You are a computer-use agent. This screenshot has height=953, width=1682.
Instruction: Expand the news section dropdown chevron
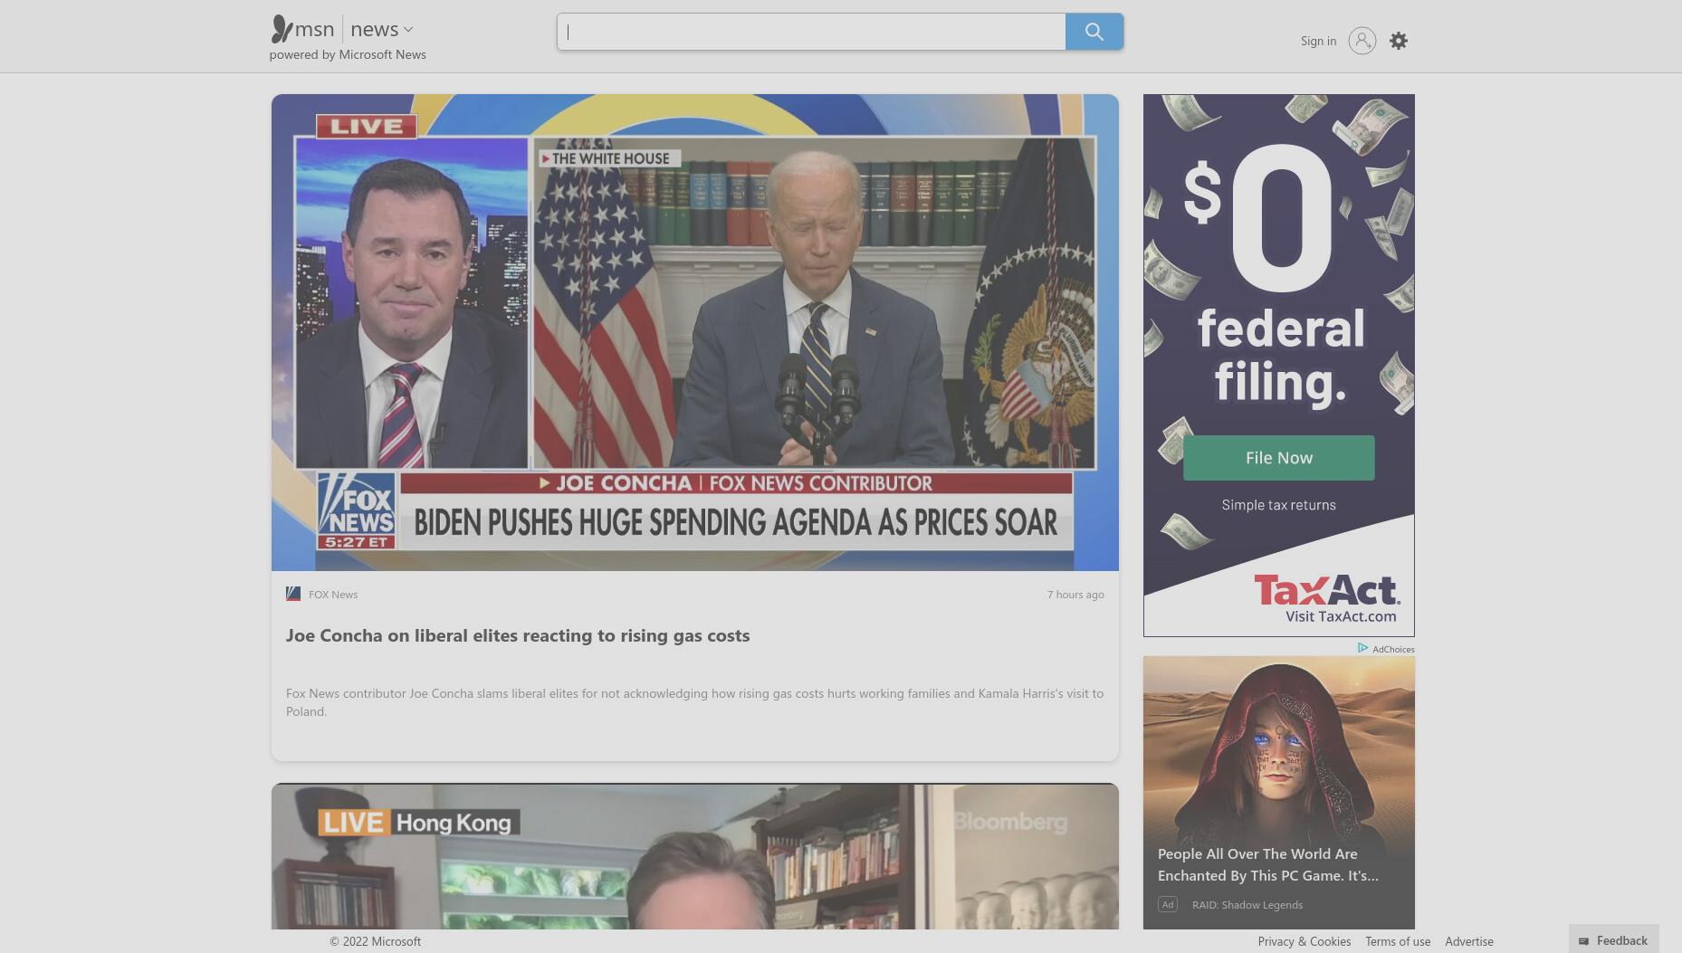pyautogui.click(x=408, y=30)
